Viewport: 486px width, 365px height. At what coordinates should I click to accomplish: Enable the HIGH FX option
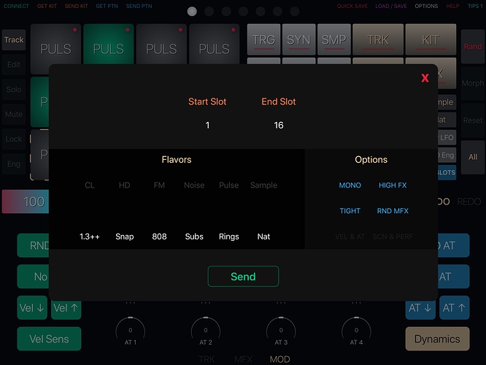click(x=393, y=185)
